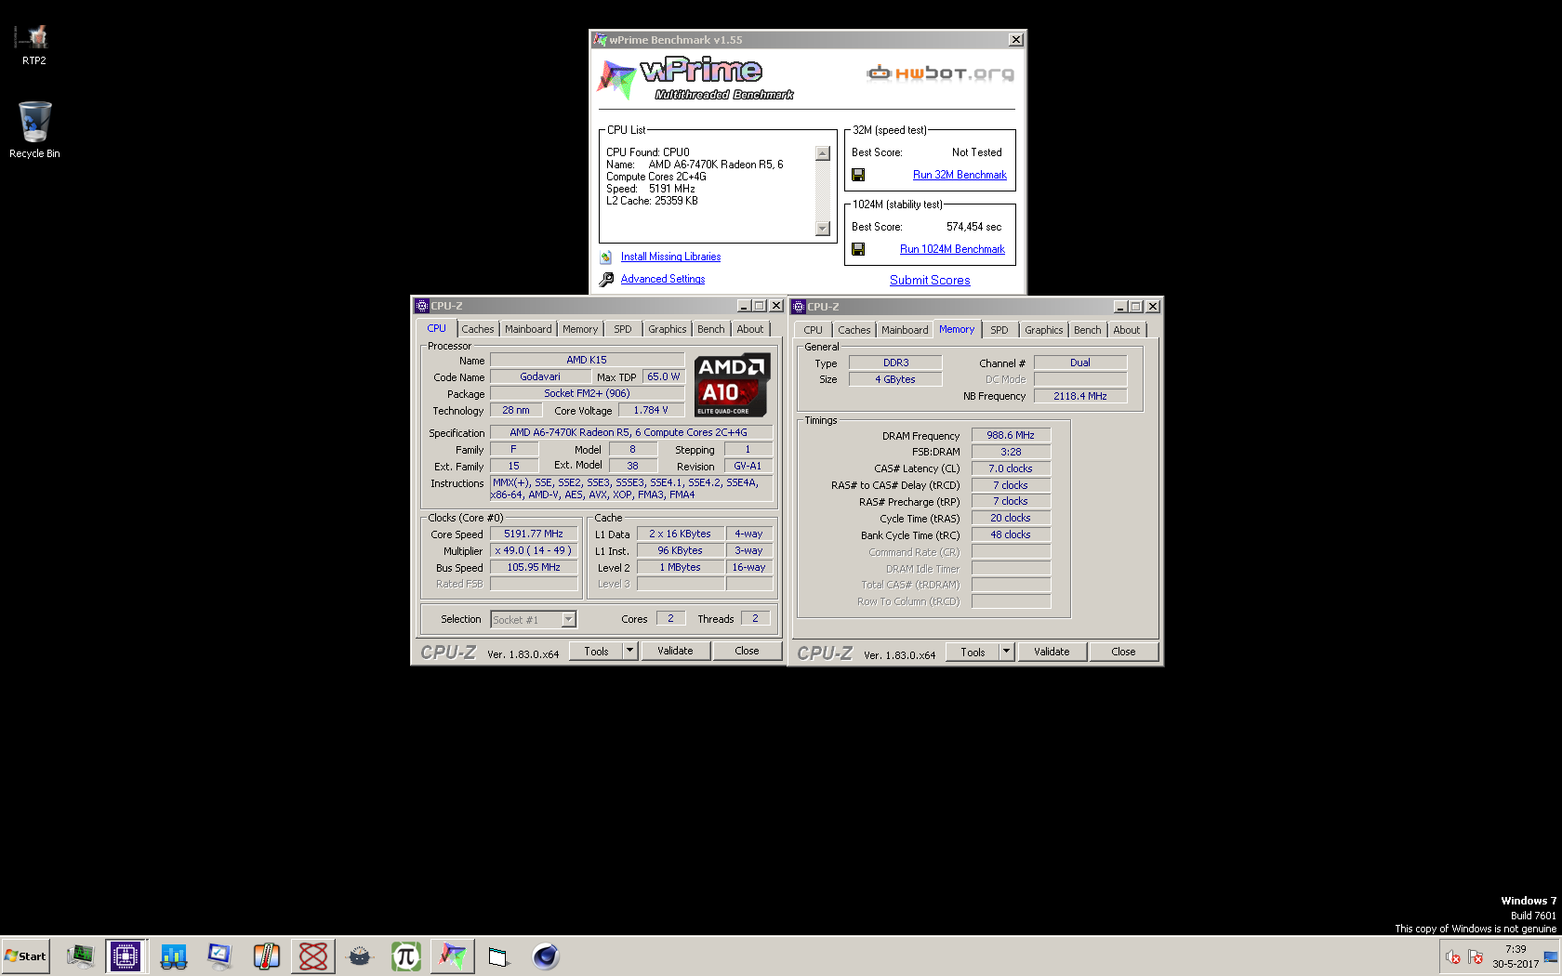
Task: Click Validate button in left CPU-Z
Action: click(676, 651)
